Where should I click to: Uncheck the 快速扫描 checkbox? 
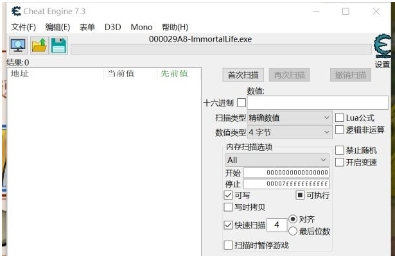pos(228,225)
